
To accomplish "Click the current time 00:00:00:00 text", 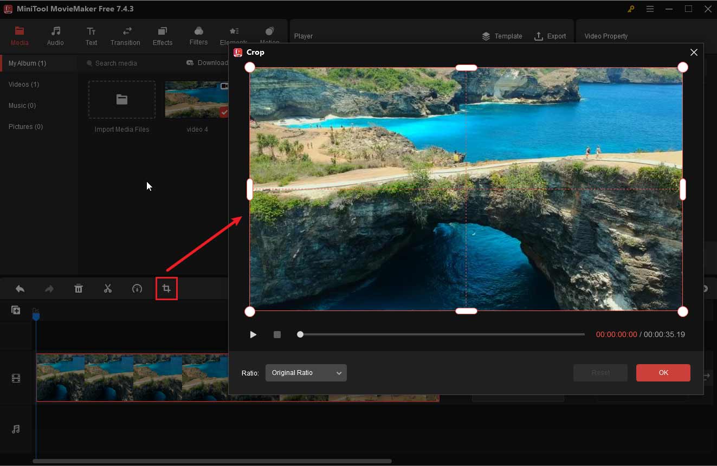I will [616, 335].
